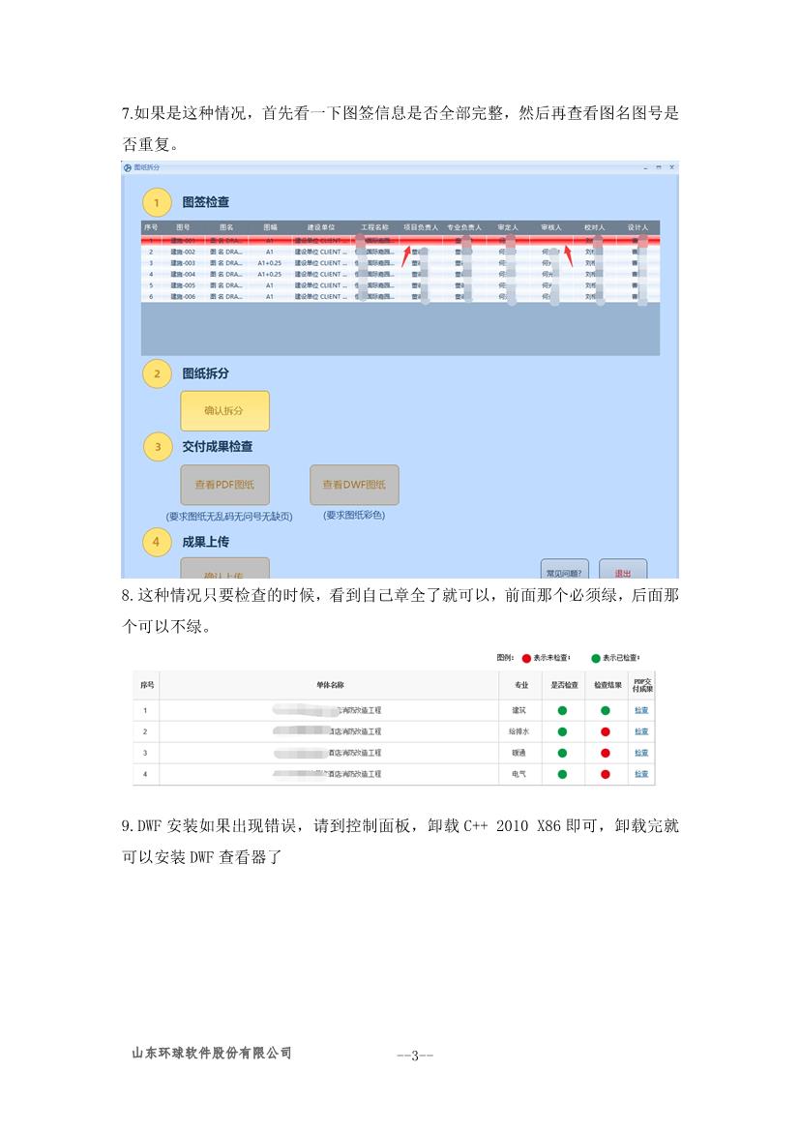
Task: Click the footer text 山东环球软件股份有限公司
Action: tap(211, 1053)
